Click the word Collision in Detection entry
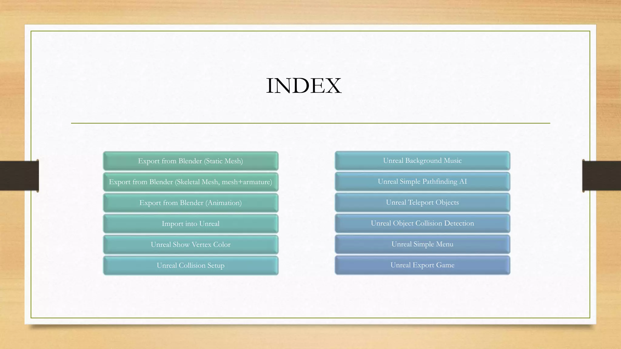 tap(428, 223)
